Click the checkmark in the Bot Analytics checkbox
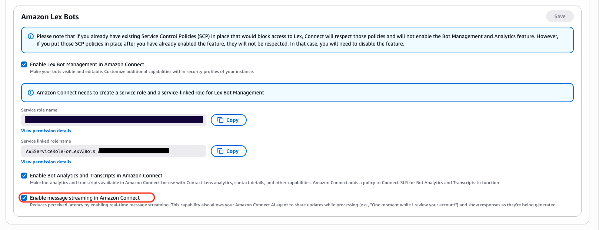Viewport: 599px width, 230px height. (x=24, y=175)
